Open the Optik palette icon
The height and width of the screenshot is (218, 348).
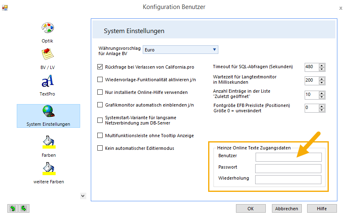(x=48, y=28)
